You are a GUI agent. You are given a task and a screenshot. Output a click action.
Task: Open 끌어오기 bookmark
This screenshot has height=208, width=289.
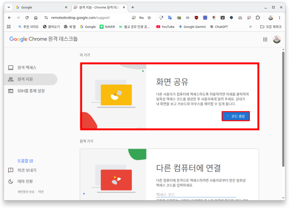point(52,26)
